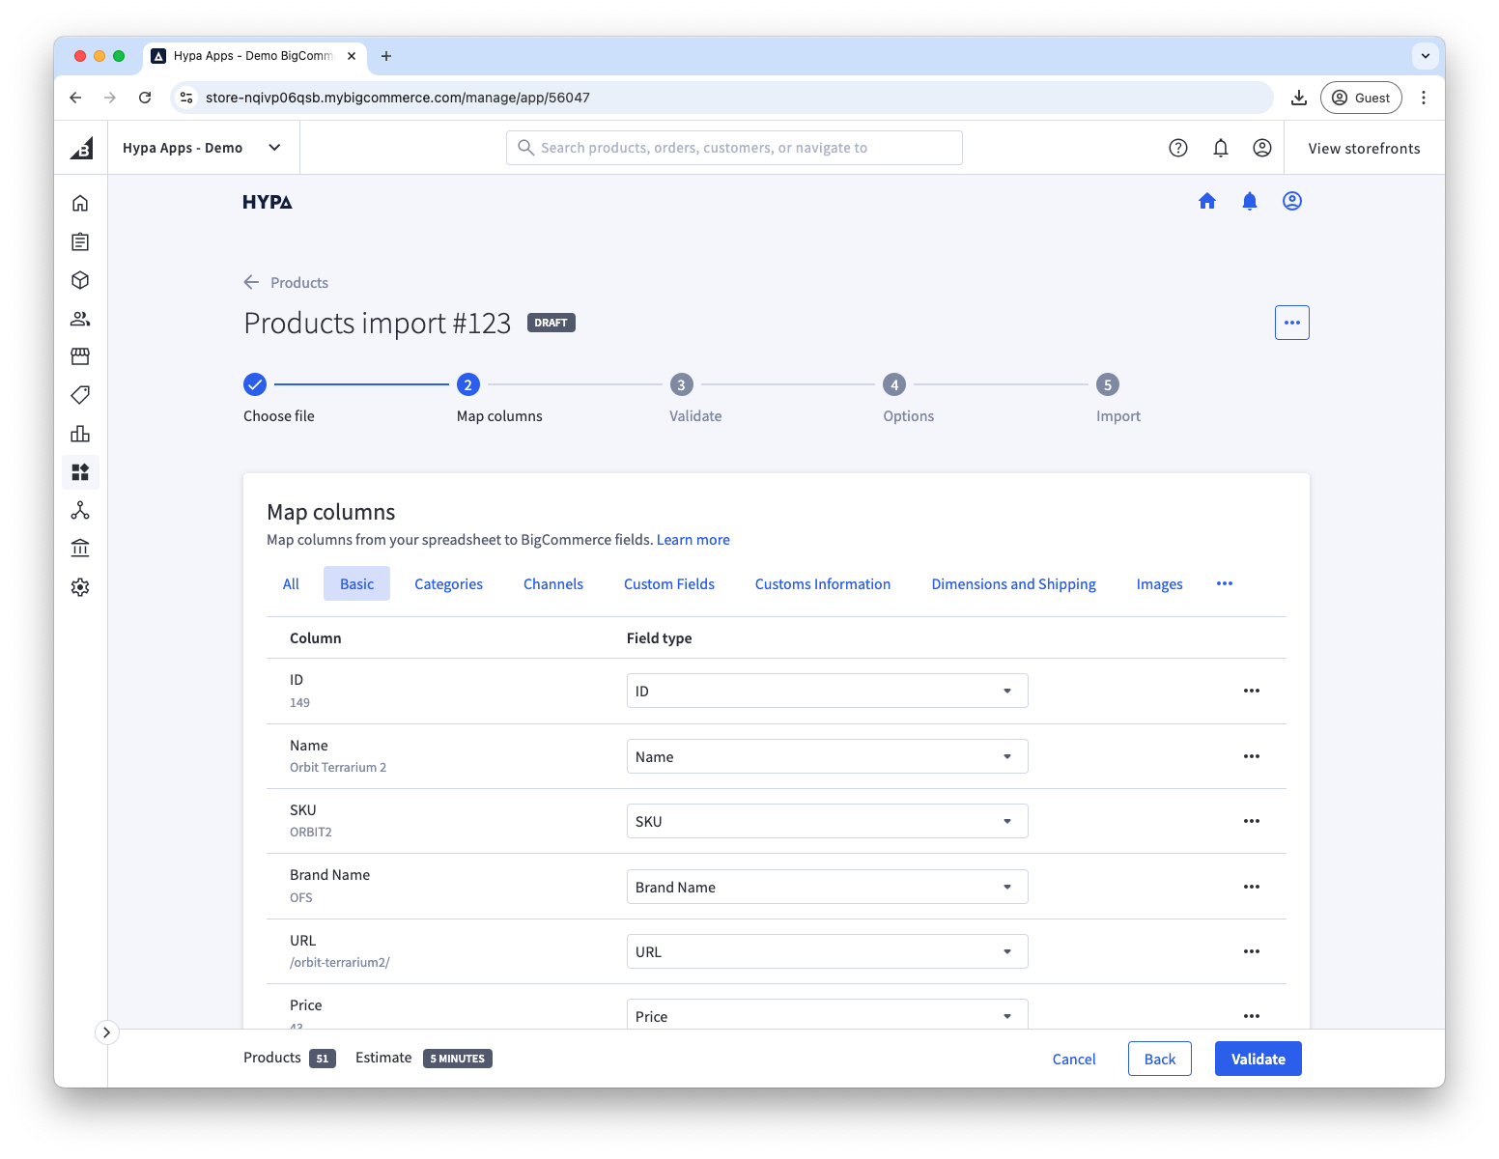Open the Customers section from the sidebar
The height and width of the screenshot is (1159, 1499).
tap(80, 318)
